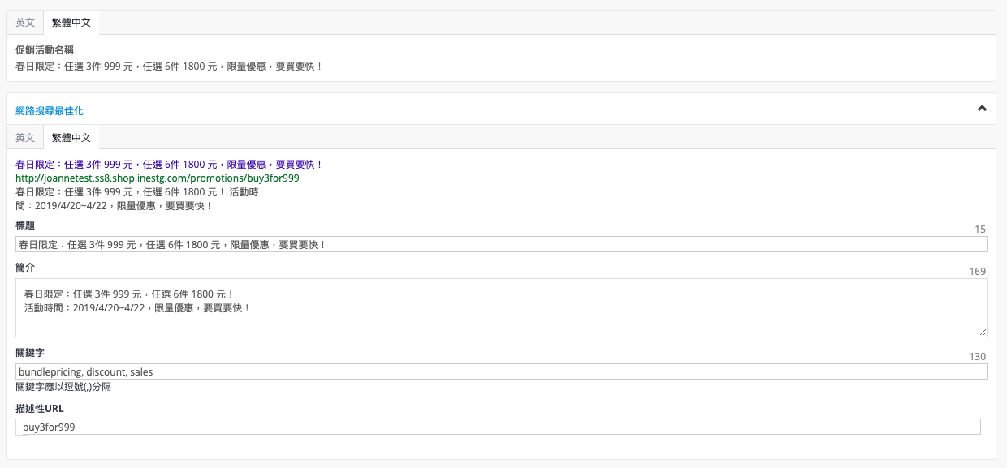
Task: Click the 網路搜尋最佳化 section heading
Action: [x=50, y=110]
